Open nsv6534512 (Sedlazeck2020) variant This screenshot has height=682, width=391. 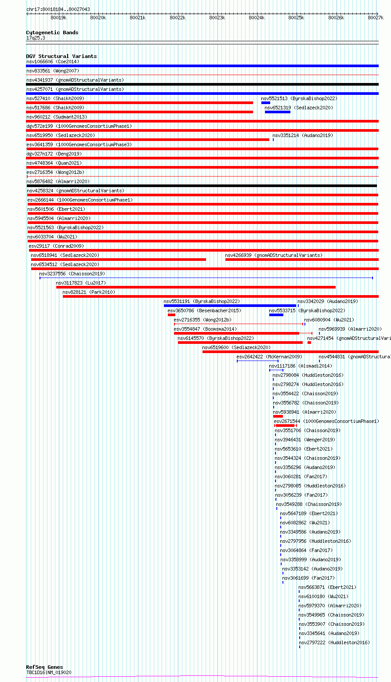(x=65, y=264)
